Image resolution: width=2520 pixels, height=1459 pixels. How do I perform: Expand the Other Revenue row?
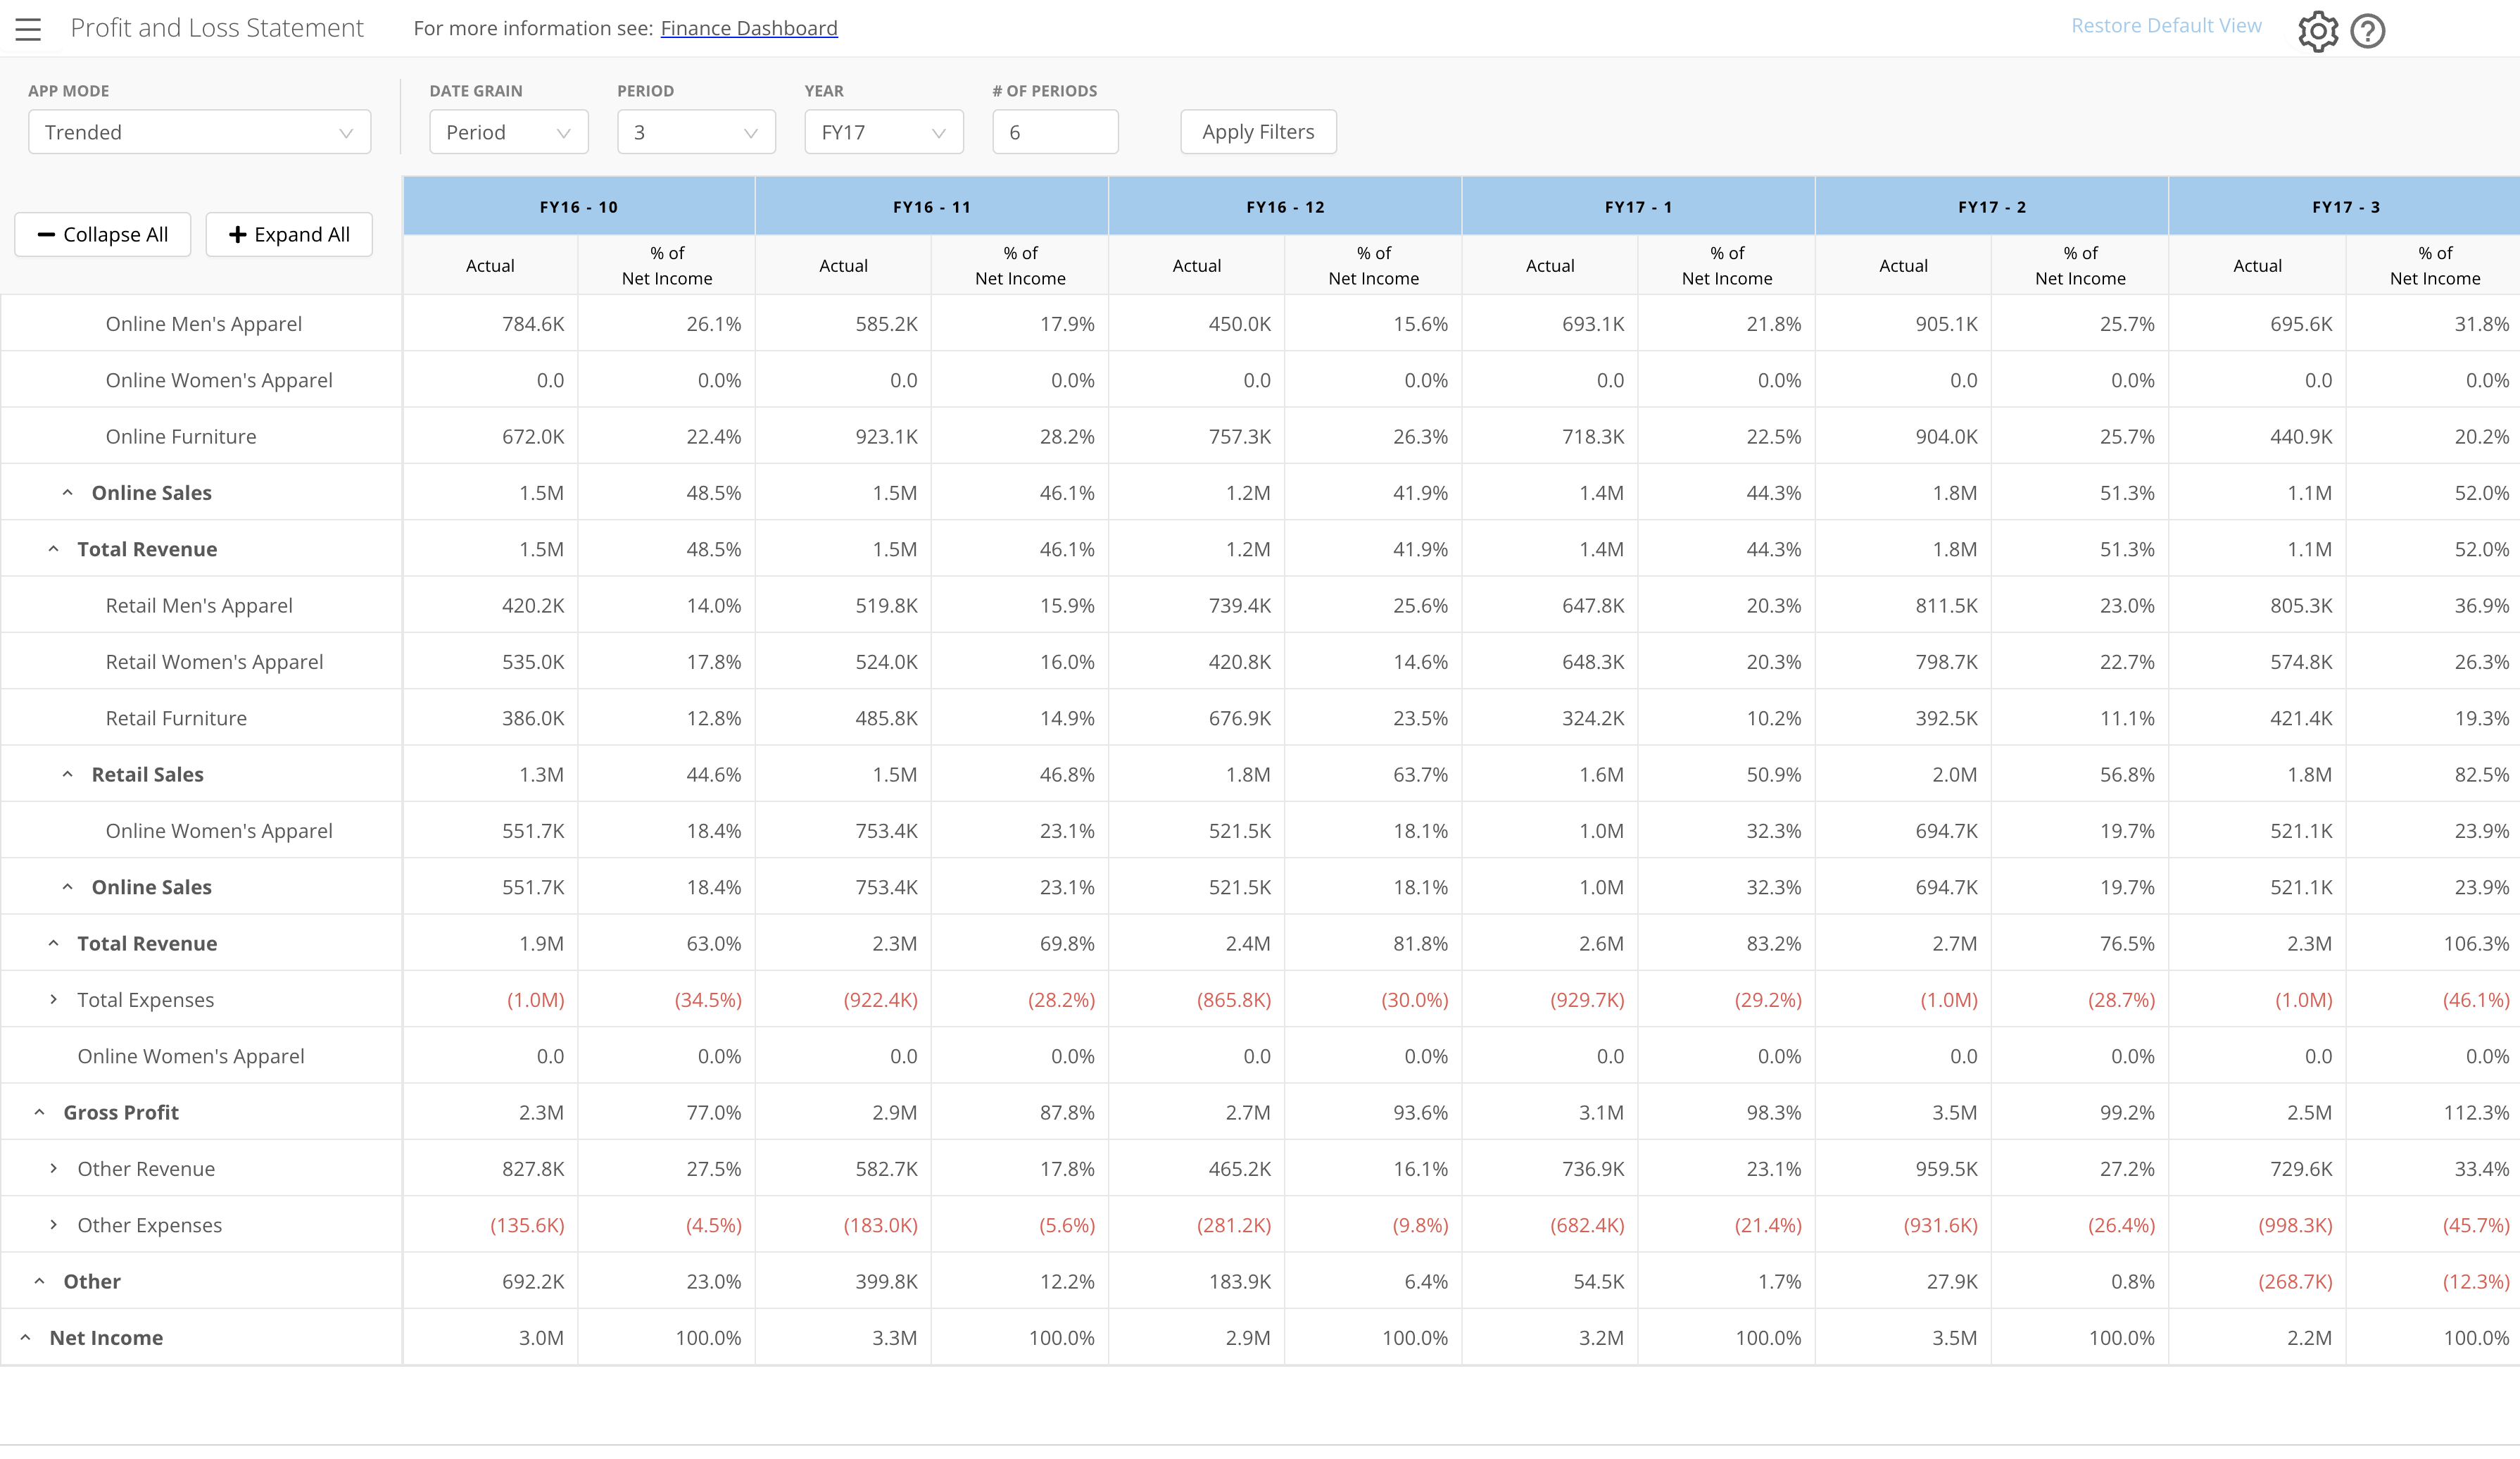(x=54, y=1169)
